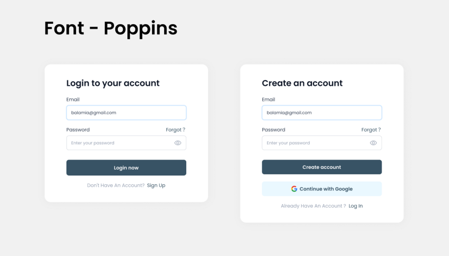449x256 pixels.
Task: Toggle password visibility eye in Login card
Action: coord(178,143)
